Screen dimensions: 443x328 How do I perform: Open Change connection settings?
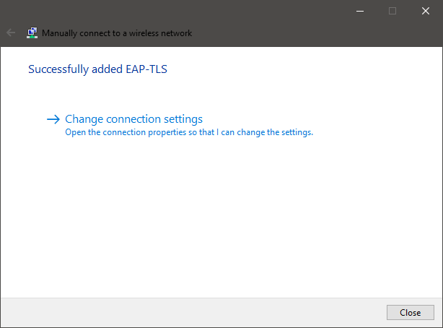(133, 119)
